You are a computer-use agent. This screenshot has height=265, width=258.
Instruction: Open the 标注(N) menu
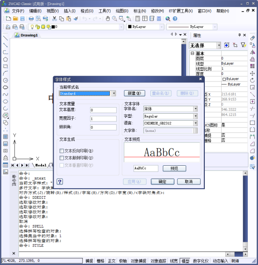139,11
